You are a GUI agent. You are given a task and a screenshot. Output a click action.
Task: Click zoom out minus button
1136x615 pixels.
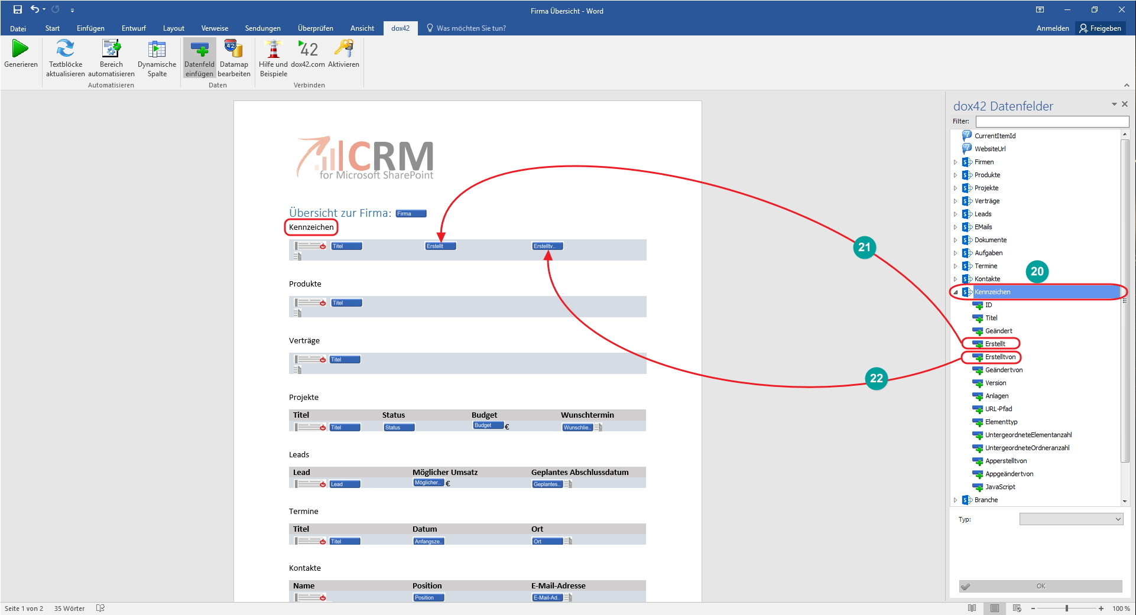(1033, 609)
